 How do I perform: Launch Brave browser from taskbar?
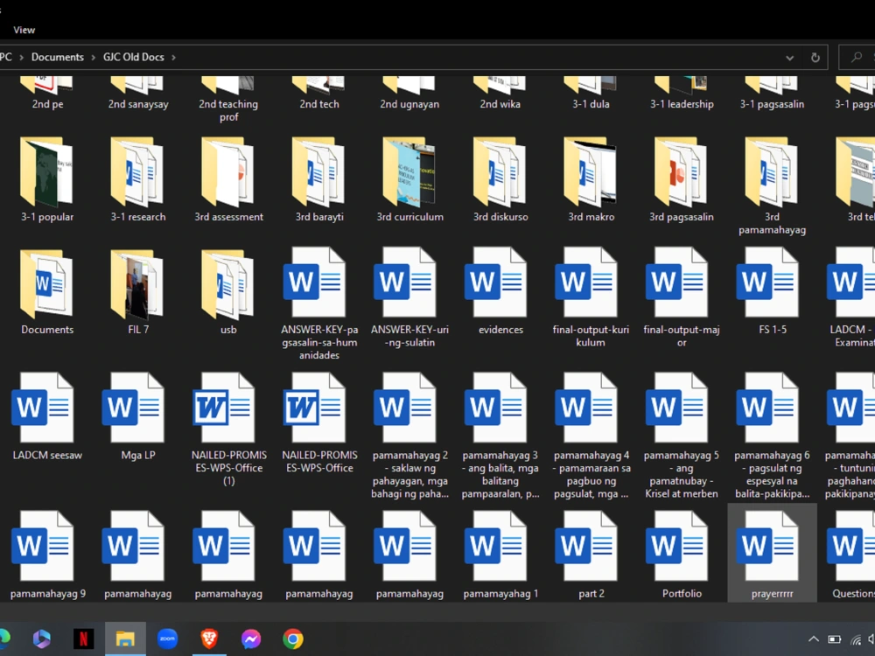coord(209,639)
